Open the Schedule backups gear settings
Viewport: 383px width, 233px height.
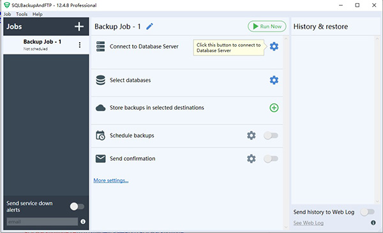coord(251,135)
